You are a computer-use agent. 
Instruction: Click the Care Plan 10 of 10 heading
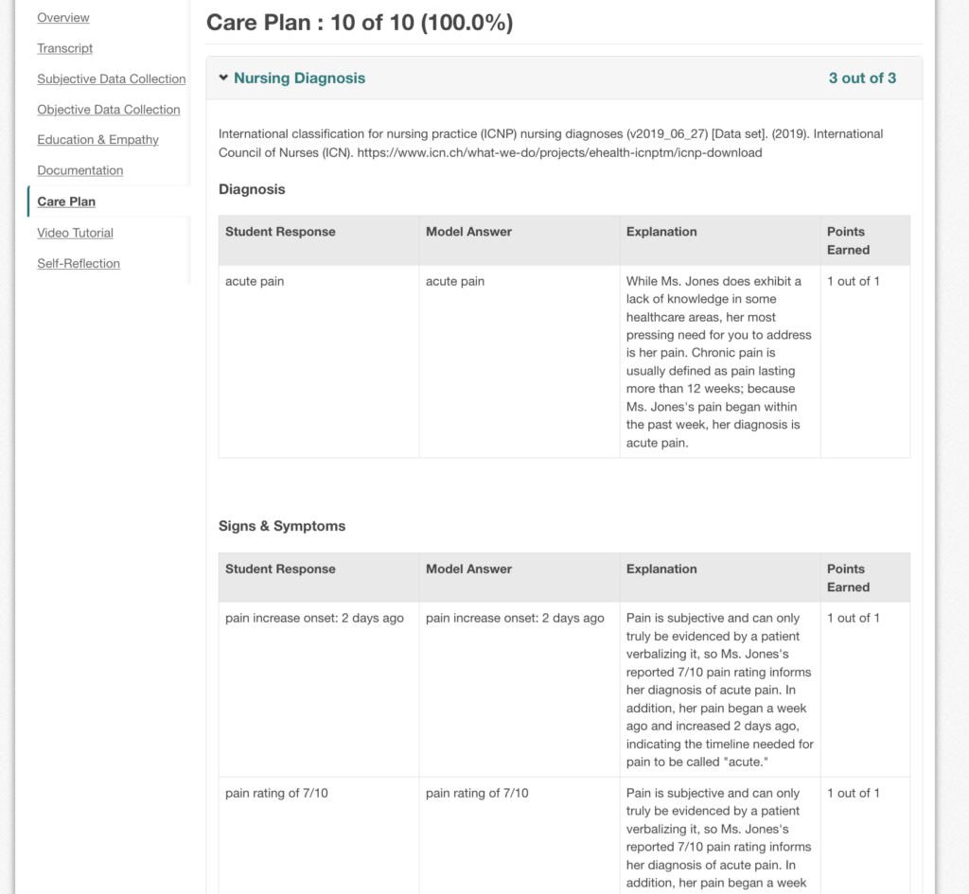[x=360, y=23]
